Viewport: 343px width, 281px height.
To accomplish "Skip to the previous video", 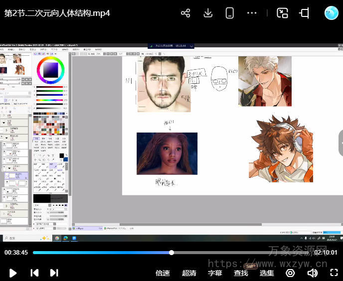I will tap(34, 273).
